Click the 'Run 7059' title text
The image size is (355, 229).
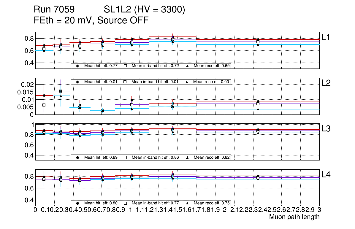click(54, 10)
